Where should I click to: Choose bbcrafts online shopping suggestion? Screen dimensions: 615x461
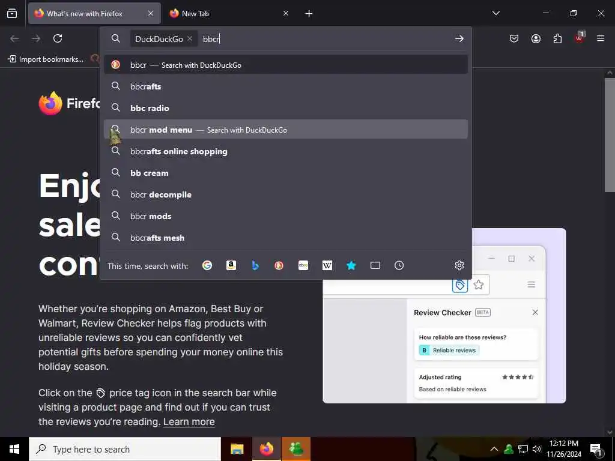coord(285,151)
